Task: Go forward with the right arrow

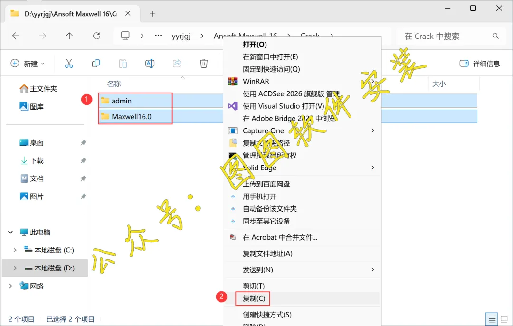Action: 43,36
